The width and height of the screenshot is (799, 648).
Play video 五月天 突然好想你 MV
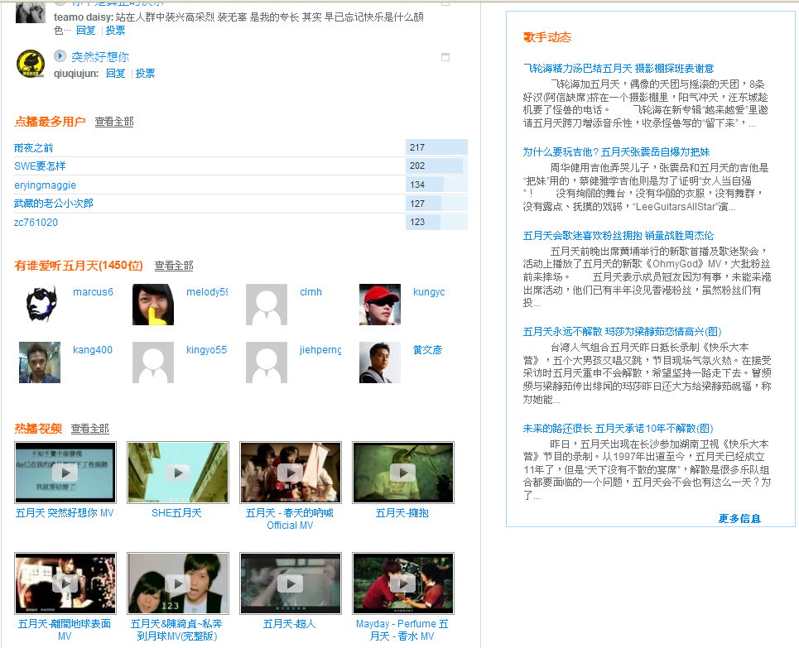pos(65,473)
